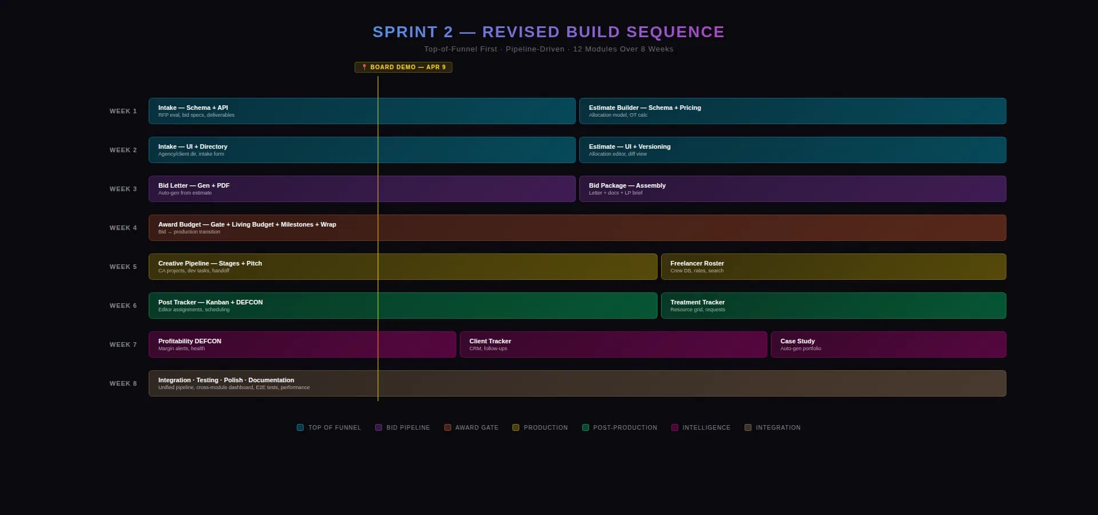Screen dimensions: 1098x515
Task: Click the BOARD DEMO — APR 9 badge
Action: coord(403,67)
